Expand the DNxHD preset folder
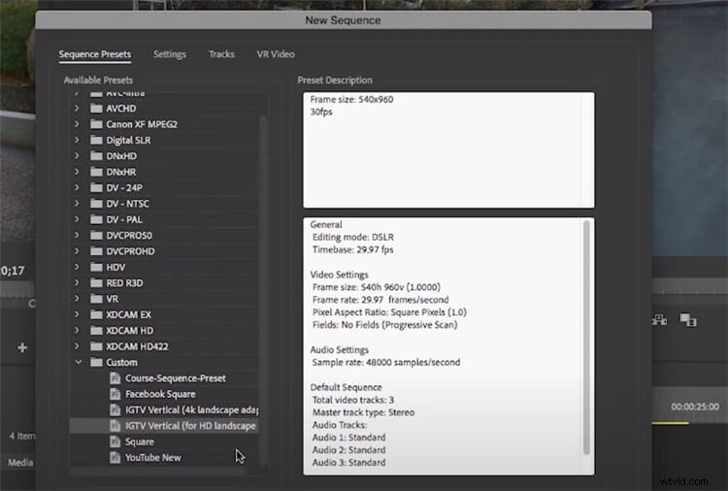This screenshot has width=728, height=491. pos(77,156)
